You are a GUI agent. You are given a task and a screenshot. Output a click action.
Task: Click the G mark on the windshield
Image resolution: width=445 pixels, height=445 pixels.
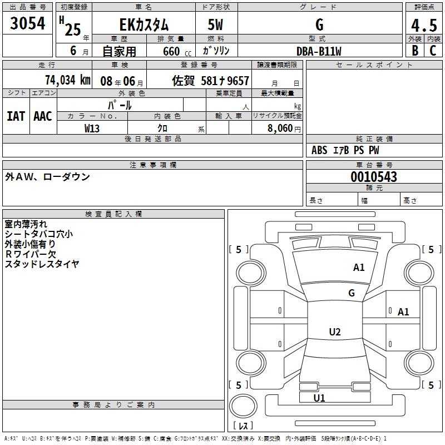pyautogui.click(x=352, y=293)
